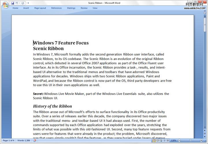Screen dimensions: 208x144
Task: Click the Save icon in Quick Access Toolbar
Action: click(x=13, y=3)
